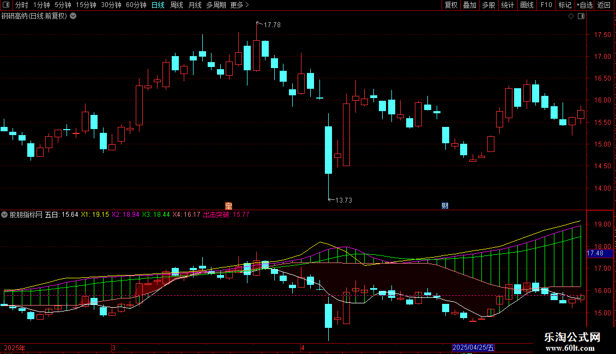616x354 pixels.
Task: Click the 五日: 15.64 indicator value
Action: tap(62, 215)
